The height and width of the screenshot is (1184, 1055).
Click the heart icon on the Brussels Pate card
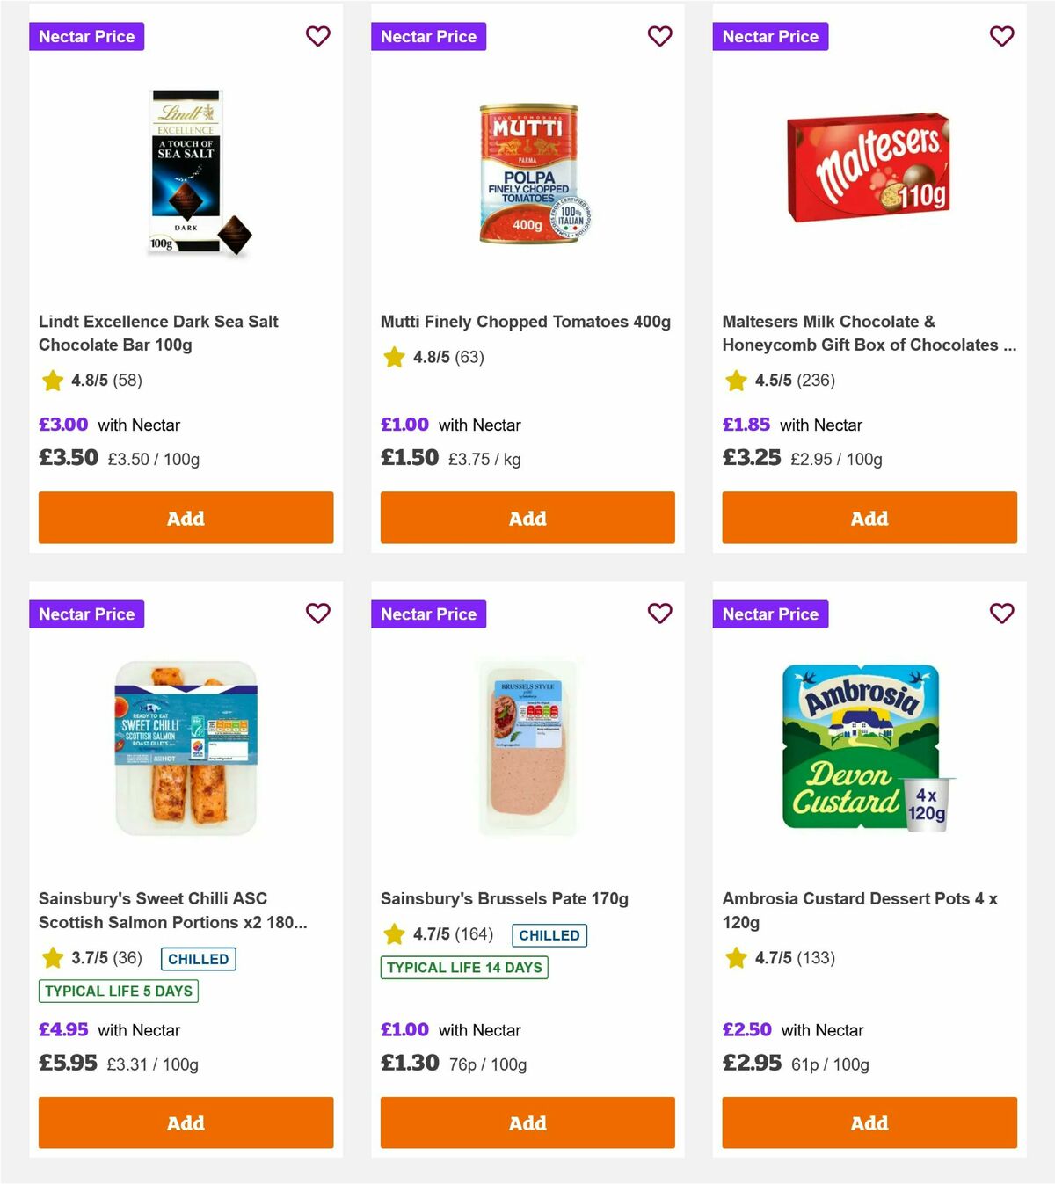(659, 614)
